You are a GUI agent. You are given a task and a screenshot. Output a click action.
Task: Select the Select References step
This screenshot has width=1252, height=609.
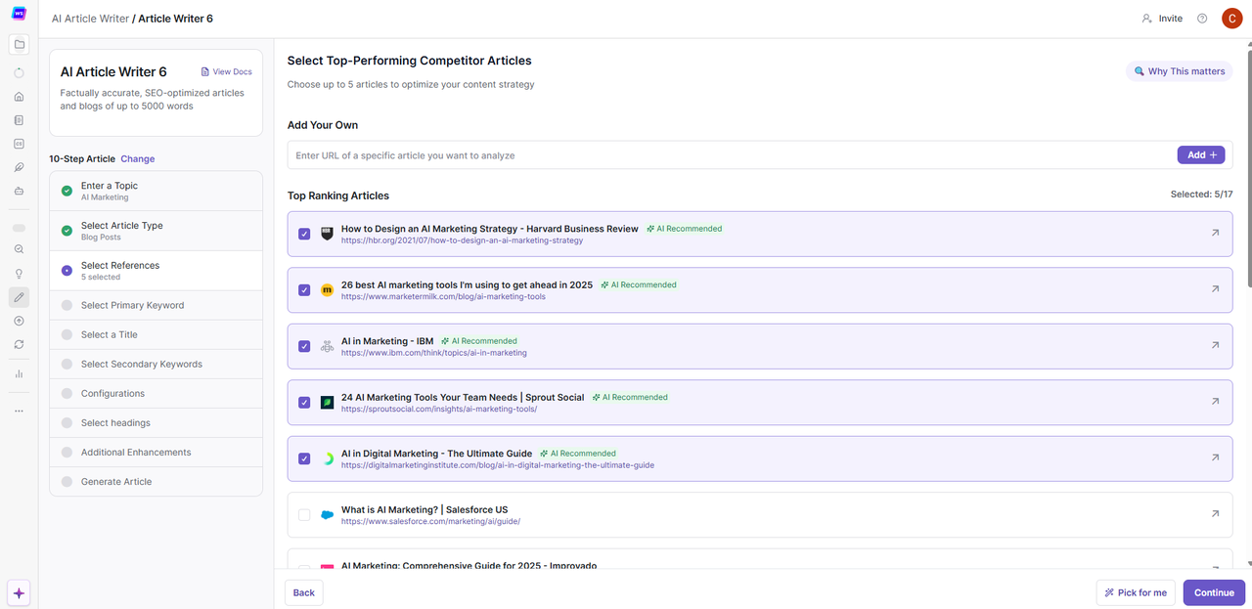pos(156,271)
